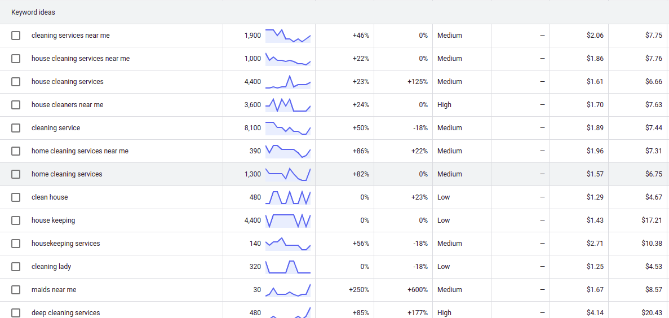
Task: Click the trend chart for house keeping
Action: click(x=288, y=220)
